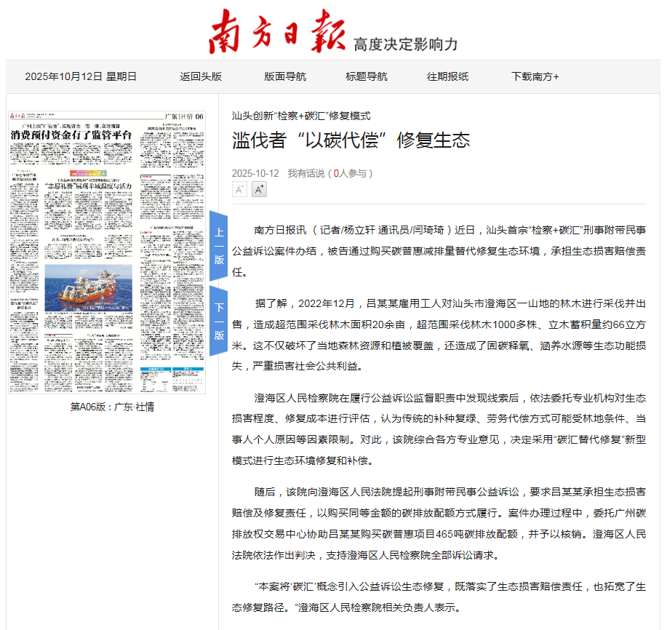
Task: Click the date 2025年10月12日 星期日
Action: [81, 76]
